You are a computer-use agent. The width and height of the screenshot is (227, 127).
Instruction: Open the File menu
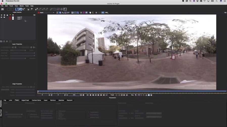pyautogui.click(x=2, y=6)
